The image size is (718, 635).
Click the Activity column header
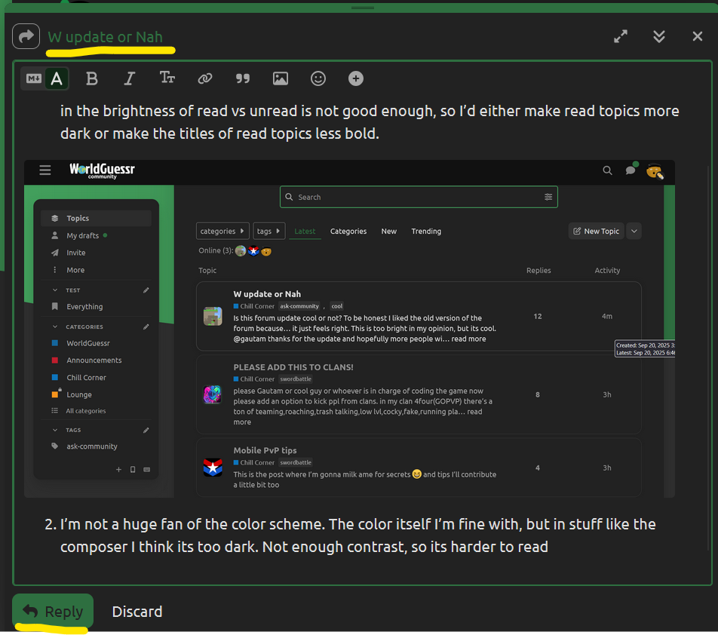click(607, 271)
